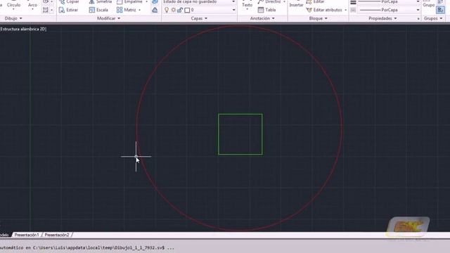Switch to Presentación1 layout tab
The height and width of the screenshot is (253, 450).
point(27,235)
